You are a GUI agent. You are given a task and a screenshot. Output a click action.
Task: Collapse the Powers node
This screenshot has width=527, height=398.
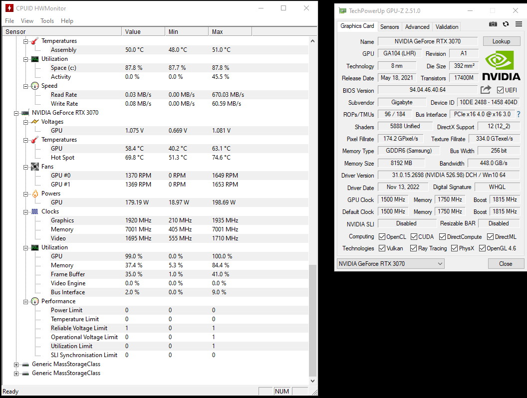(x=25, y=194)
